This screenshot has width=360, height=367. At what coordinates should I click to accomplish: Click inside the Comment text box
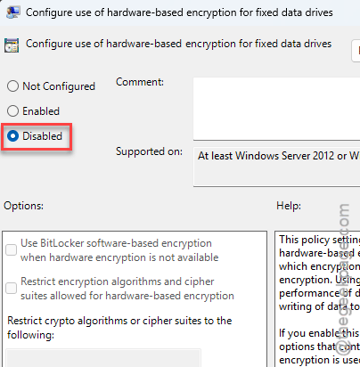click(276, 109)
